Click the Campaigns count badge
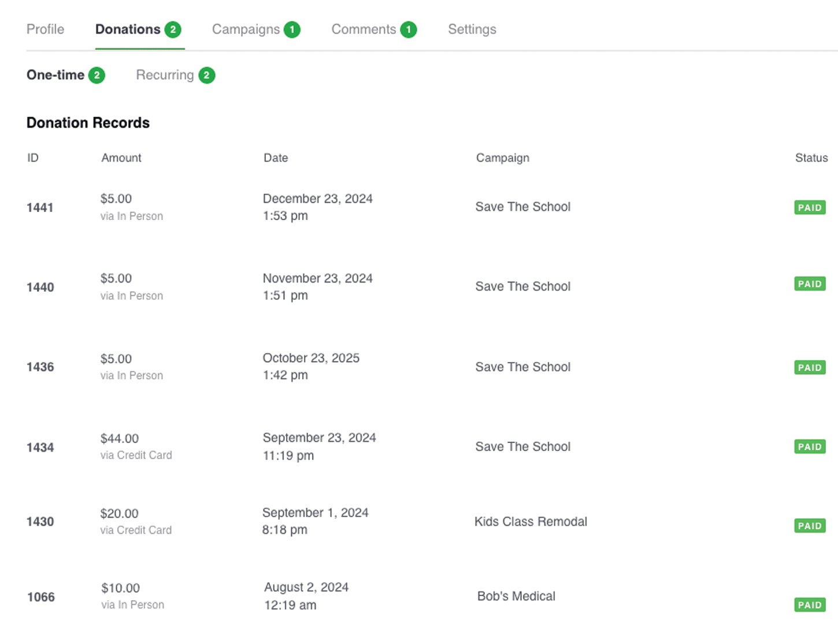 pyautogui.click(x=292, y=29)
